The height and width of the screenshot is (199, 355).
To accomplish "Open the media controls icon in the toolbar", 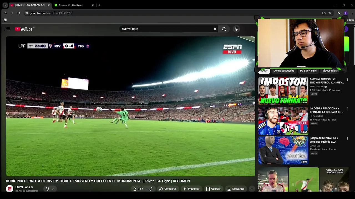I will click(x=339, y=13).
